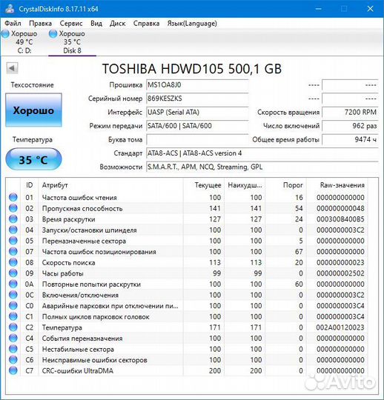The image size is (384, 400).
Task: Click the Хорошо health status button
Action: point(33,110)
